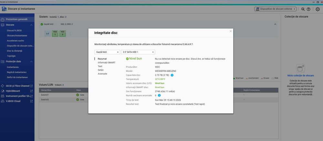Image resolution: width=323 pixels, height=141 pixels.
Task: Open the global settings gear icon
Action: (318, 9)
